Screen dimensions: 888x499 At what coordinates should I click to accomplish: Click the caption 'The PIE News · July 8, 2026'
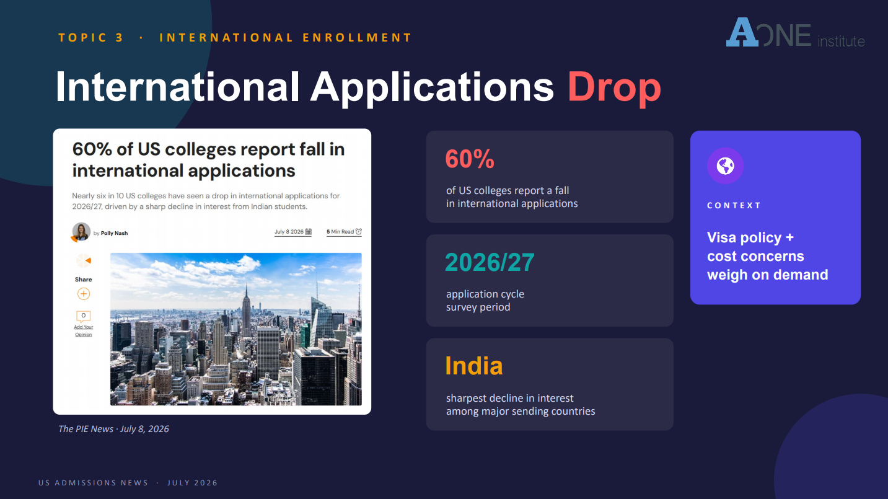(x=113, y=429)
